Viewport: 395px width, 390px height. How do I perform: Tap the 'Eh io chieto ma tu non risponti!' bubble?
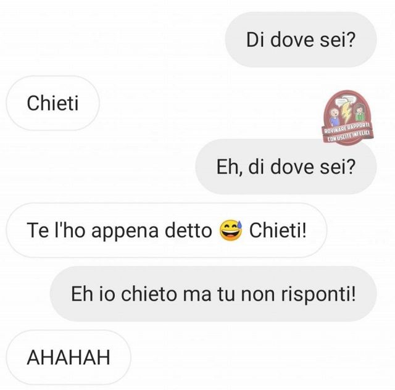(x=213, y=294)
